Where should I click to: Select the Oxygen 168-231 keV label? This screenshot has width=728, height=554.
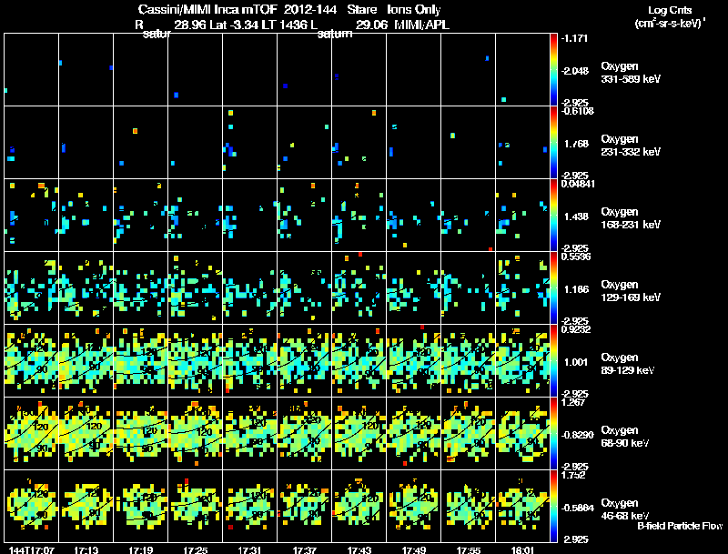631,218
